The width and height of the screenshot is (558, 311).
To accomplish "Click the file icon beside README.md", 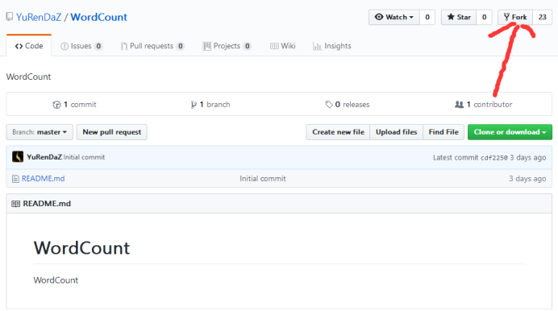I will [15, 178].
